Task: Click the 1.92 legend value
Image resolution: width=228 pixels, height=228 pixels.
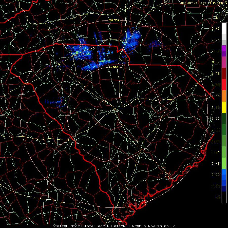Action: (x=216, y=62)
